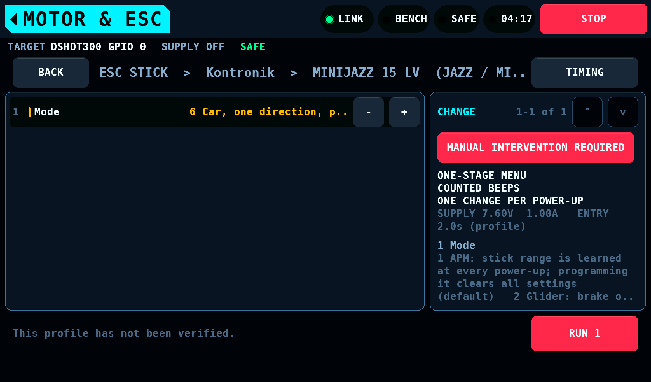Click the 'SUPPLY OFF' status text
Screen dimensions: 651x382
pyautogui.click(x=193, y=46)
